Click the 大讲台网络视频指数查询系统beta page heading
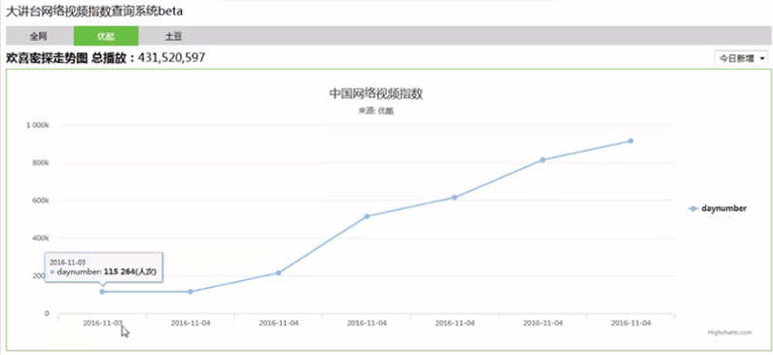This screenshot has width=773, height=355. 94,12
